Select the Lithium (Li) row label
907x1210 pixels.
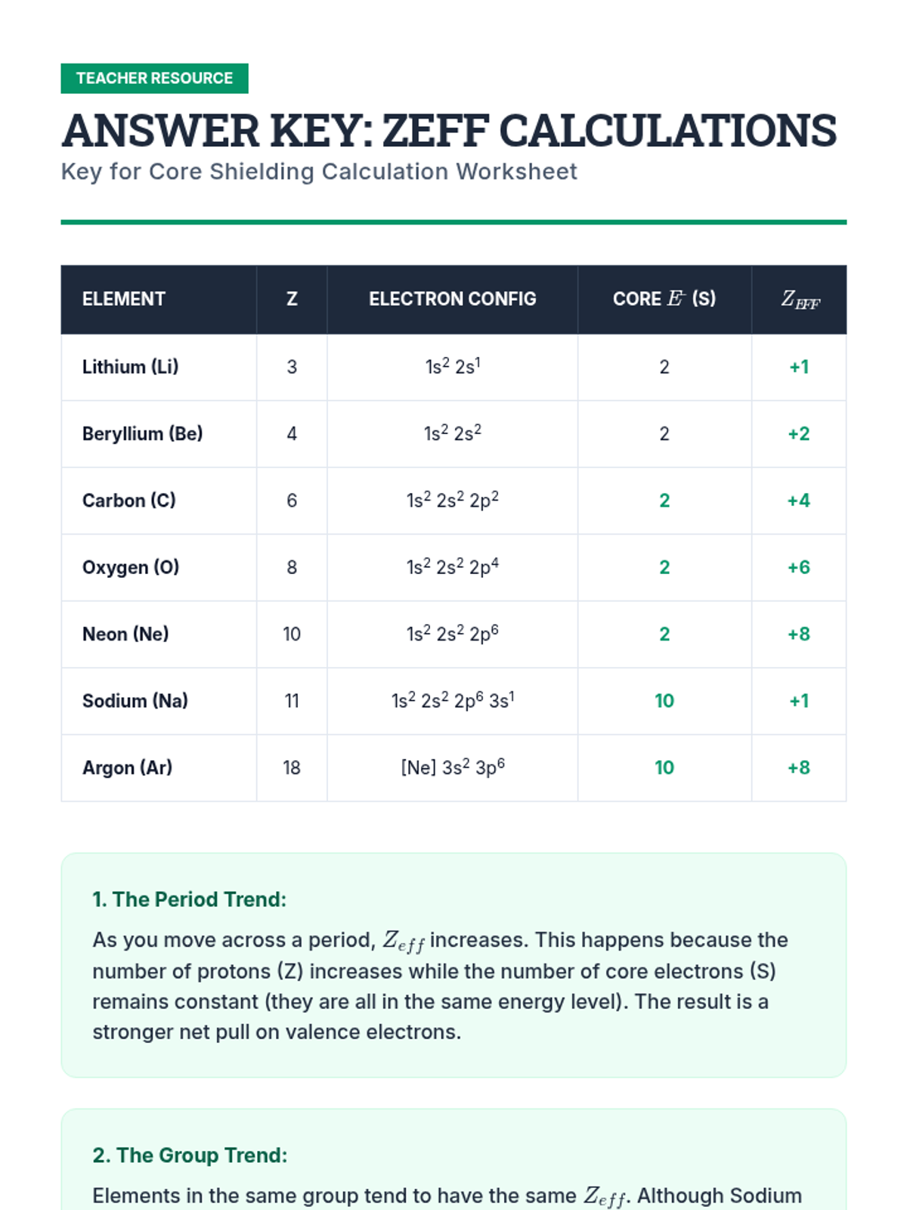[130, 368]
